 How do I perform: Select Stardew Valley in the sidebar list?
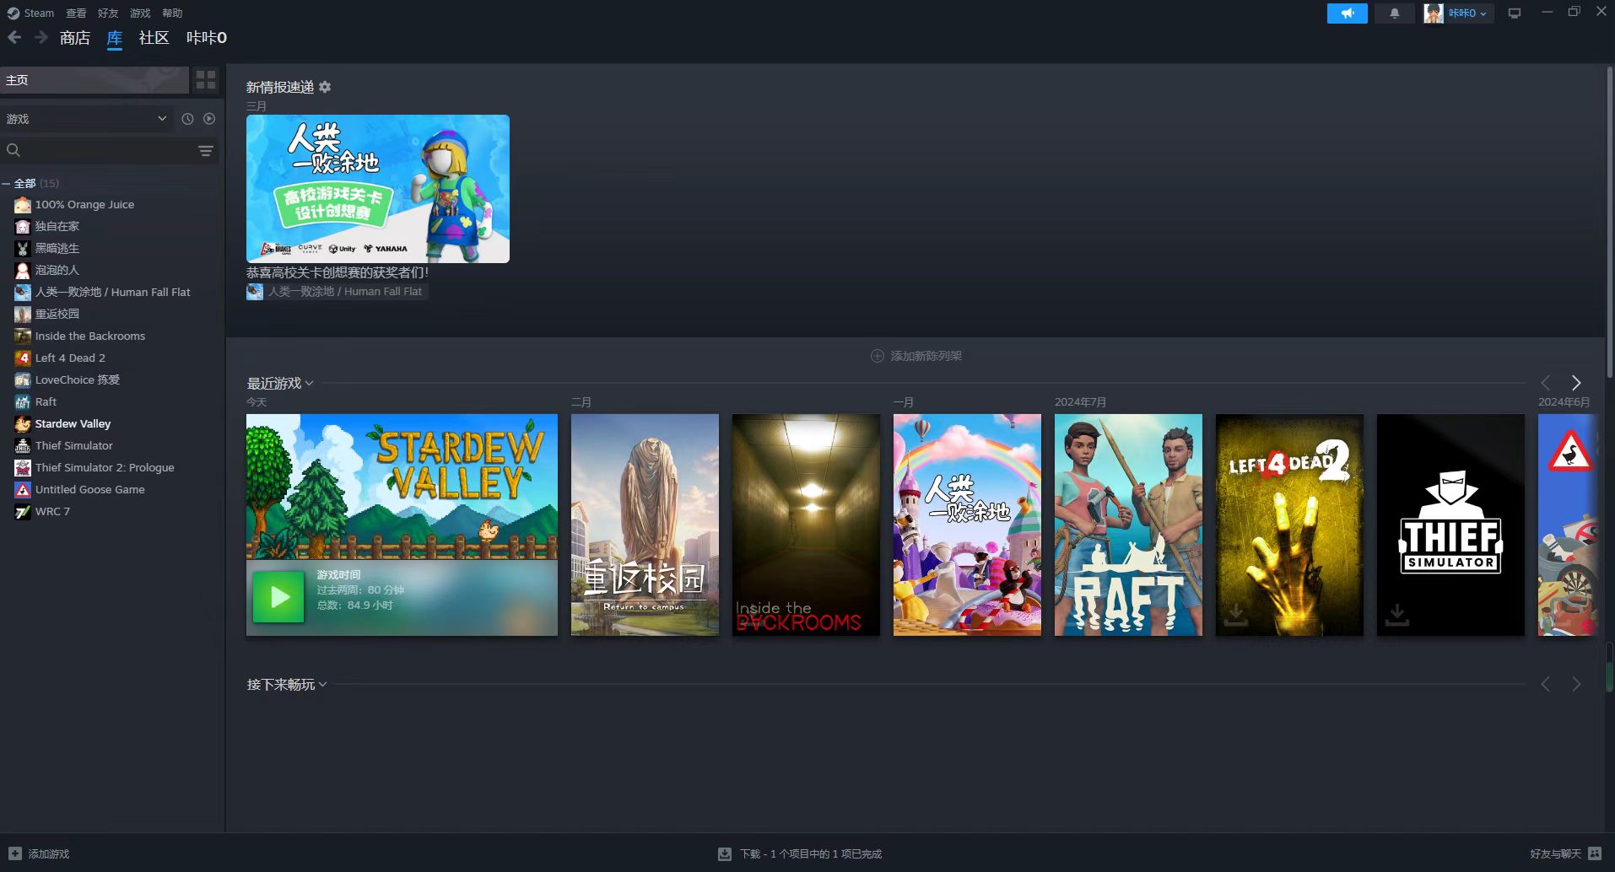pos(73,423)
